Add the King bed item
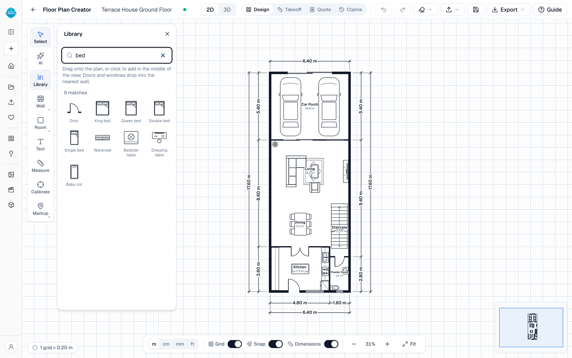The image size is (572, 358). [102, 112]
